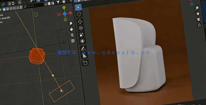206x105 pixels.
Task: Open the pivot link dropdown in header
Action: click(x=4, y=5)
